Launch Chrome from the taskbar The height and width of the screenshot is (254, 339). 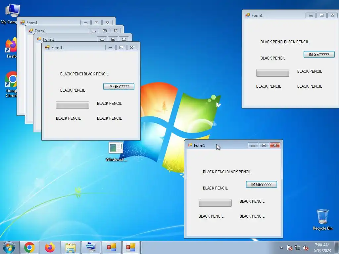(29, 247)
